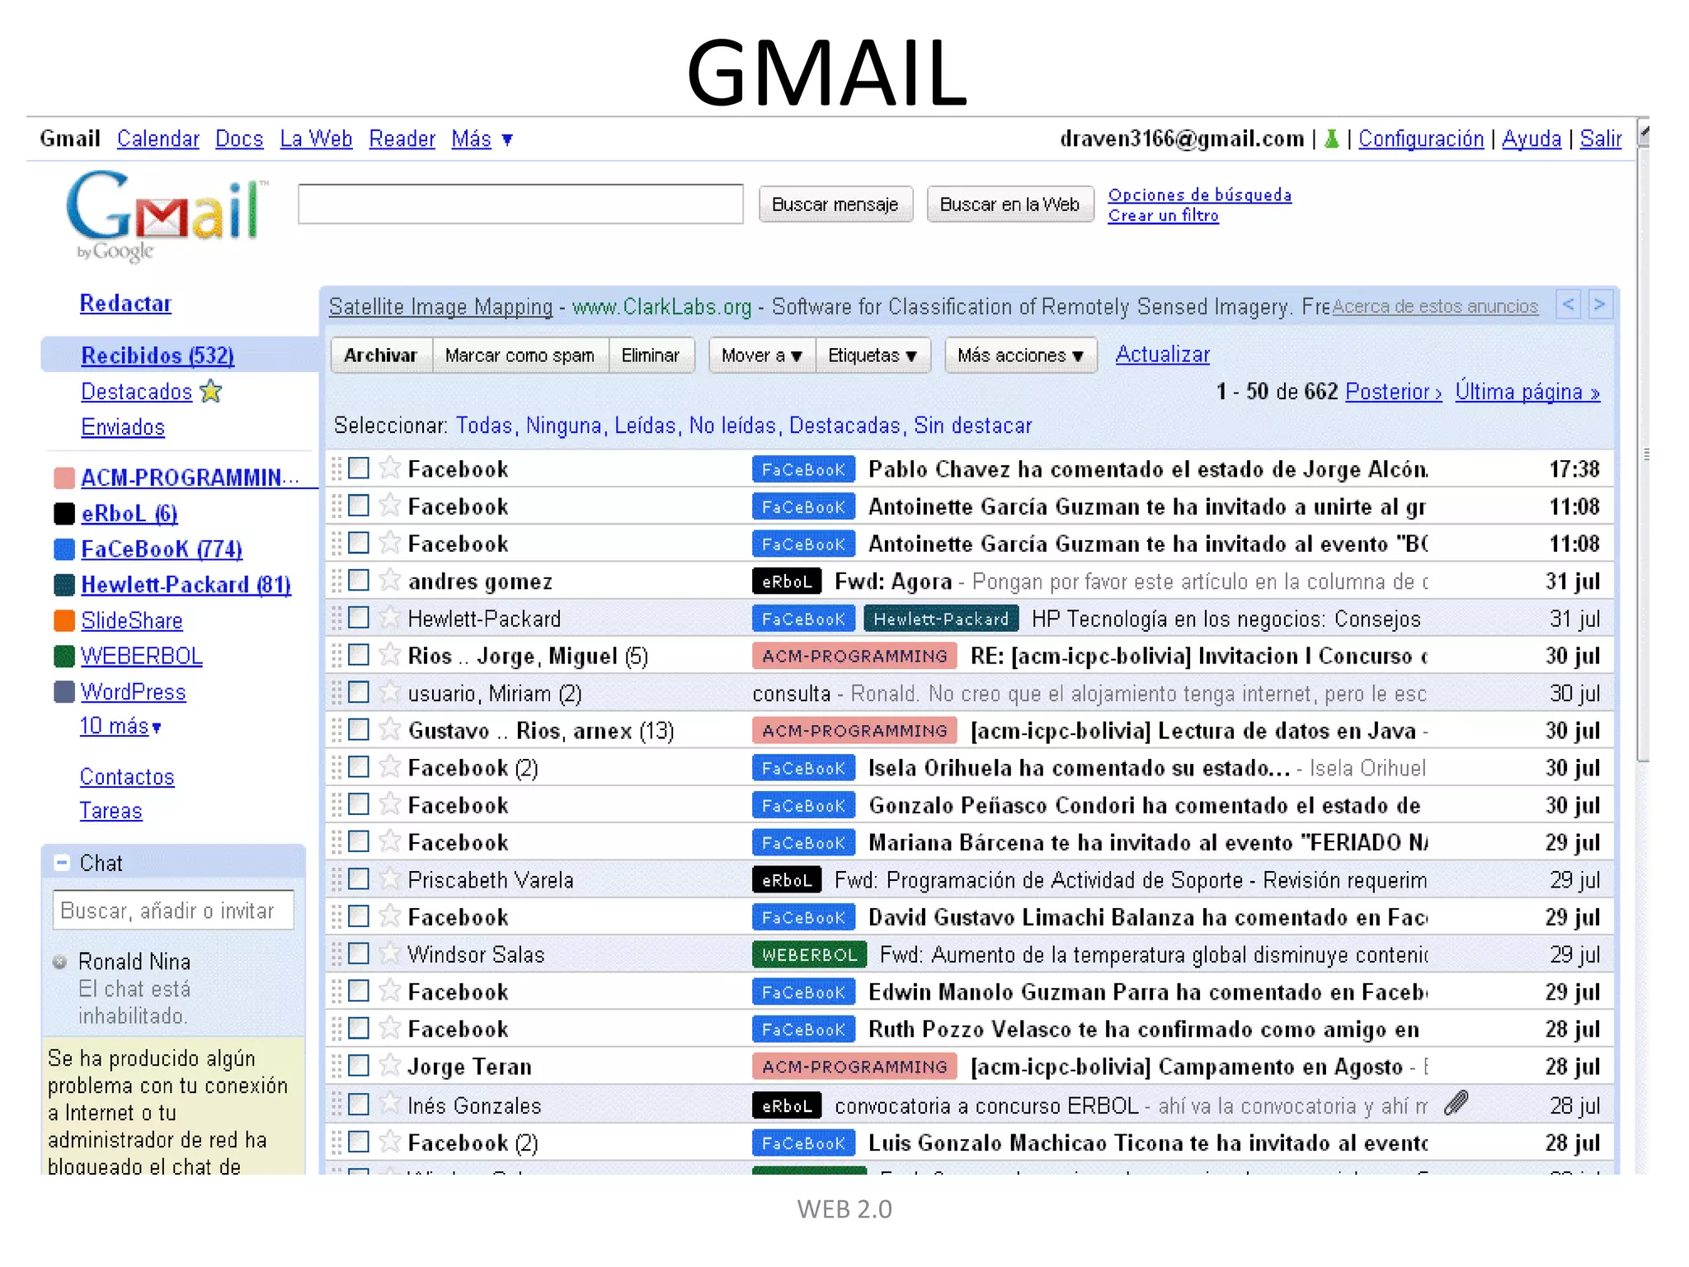Image resolution: width=1689 pixels, height=1267 pixels.
Task: Star the Ruth Pozzo Velasco Facebook message
Action: tap(390, 1029)
